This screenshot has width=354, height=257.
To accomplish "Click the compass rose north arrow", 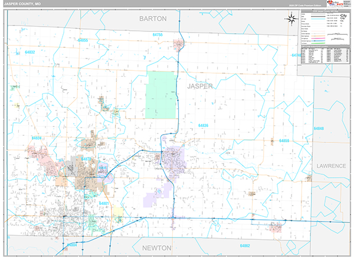I will [x=291, y=19].
